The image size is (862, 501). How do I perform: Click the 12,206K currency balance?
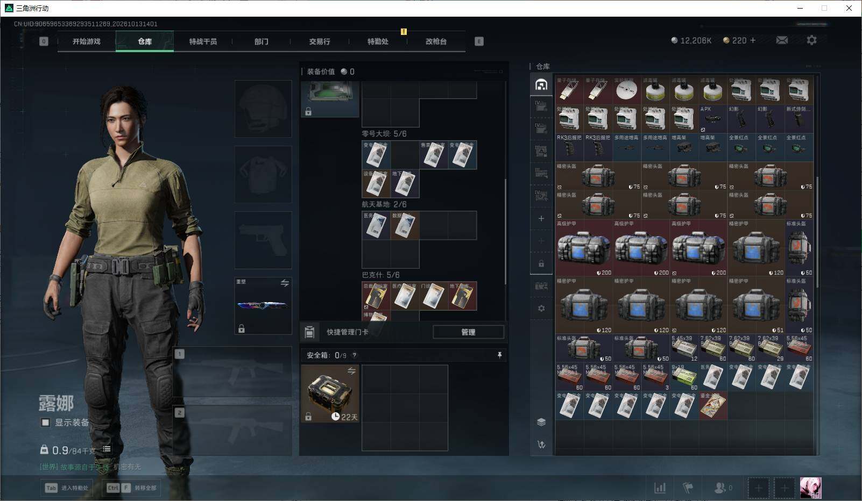[691, 40]
